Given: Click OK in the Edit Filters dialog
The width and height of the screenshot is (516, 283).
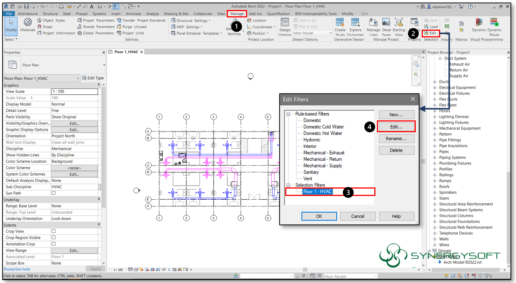Looking at the screenshot, I should pyautogui.click(x=319, y=216).
